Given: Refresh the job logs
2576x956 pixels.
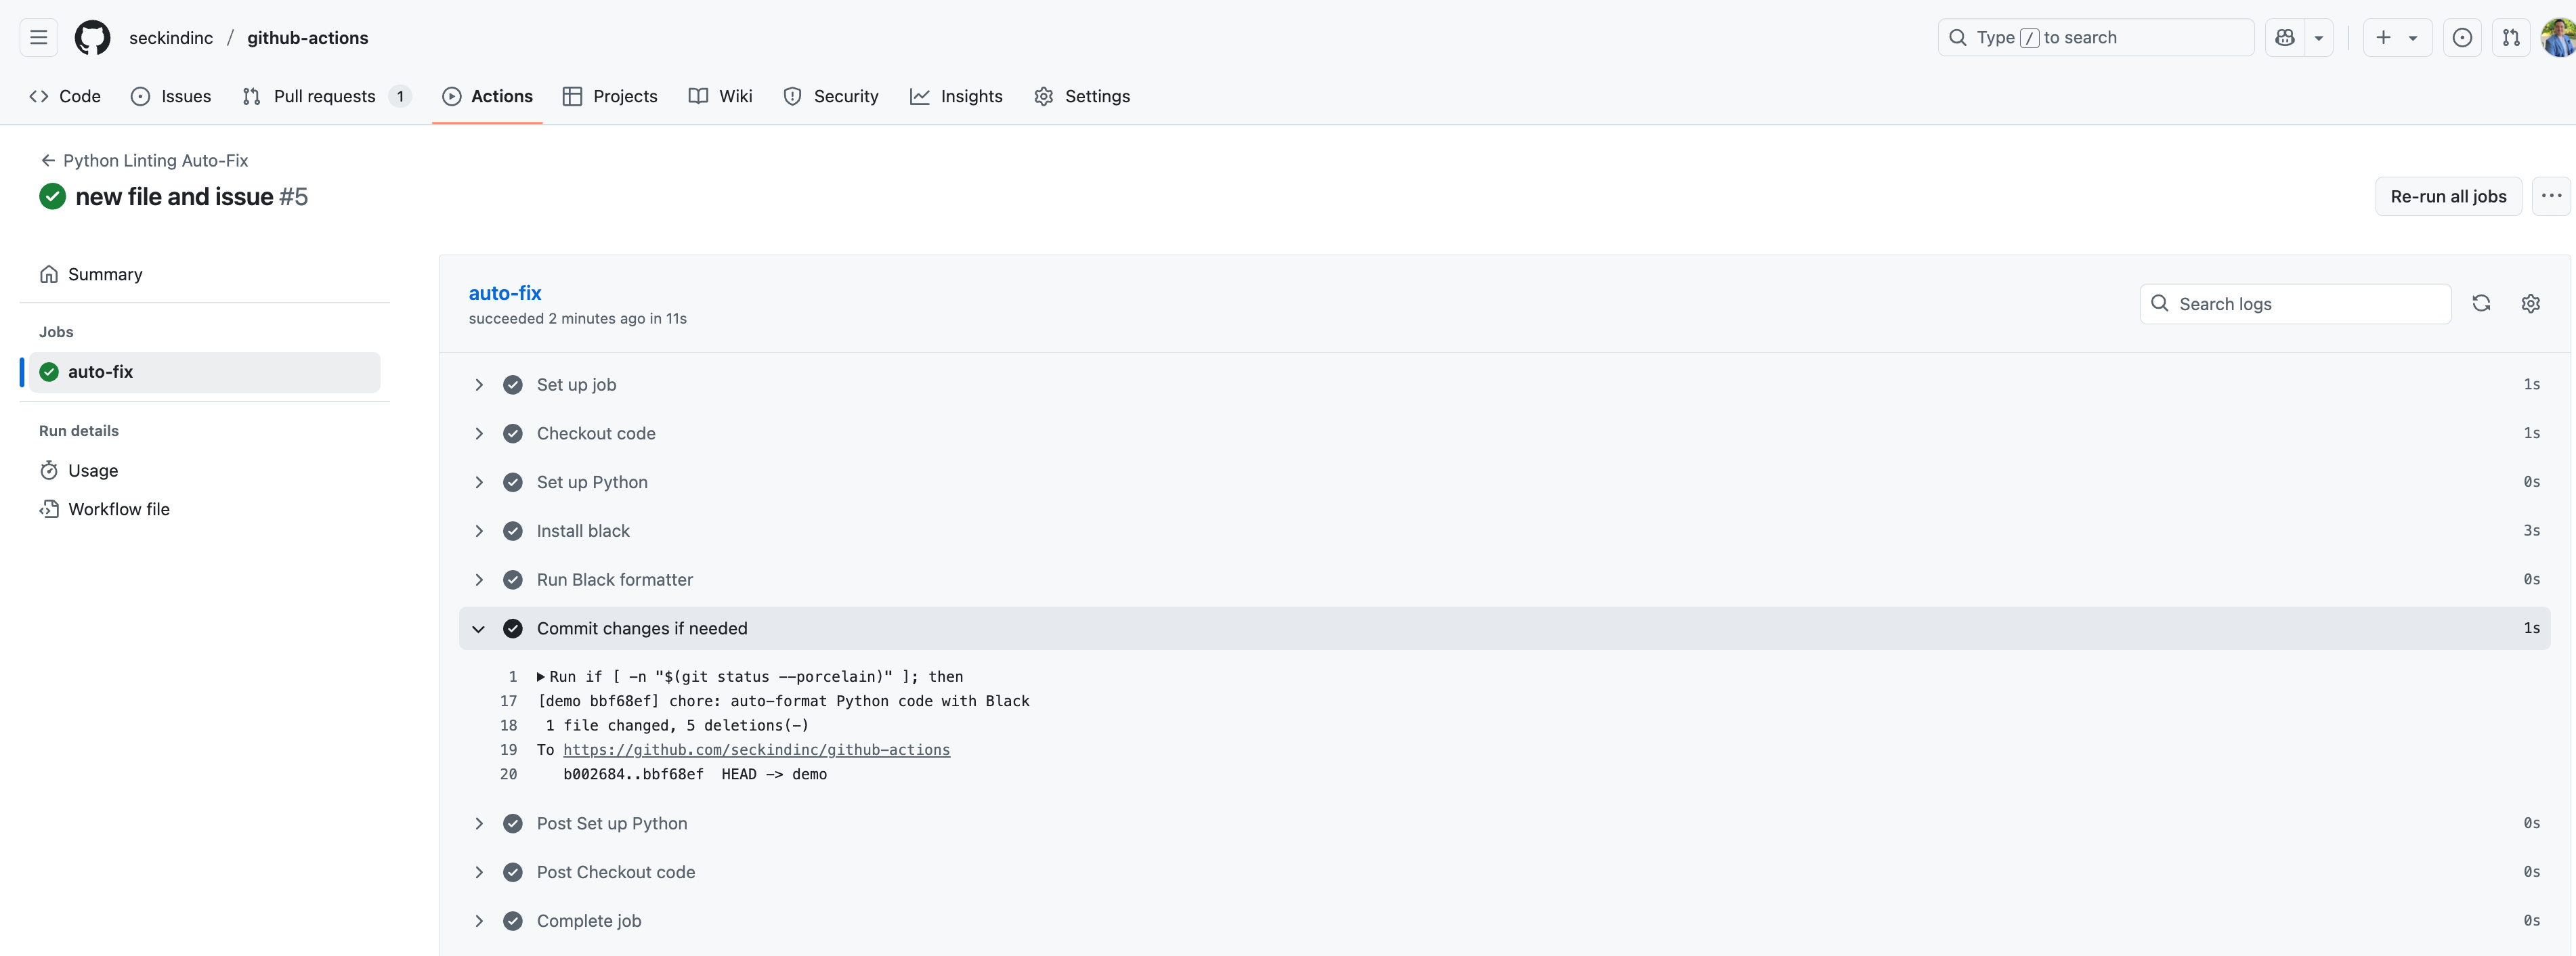Looking at the screenshot, I should (x=2481, y=303).
